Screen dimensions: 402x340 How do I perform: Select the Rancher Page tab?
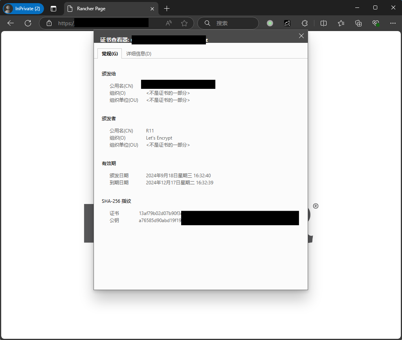[111, 9]
